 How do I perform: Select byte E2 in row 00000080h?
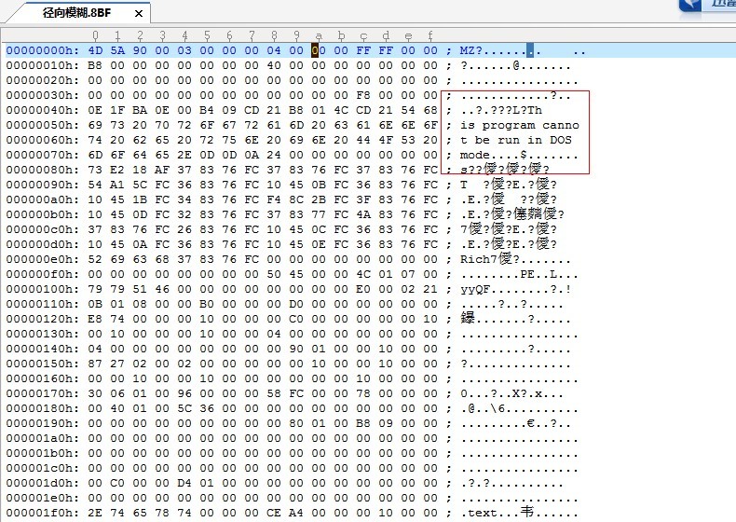[117, 170]
